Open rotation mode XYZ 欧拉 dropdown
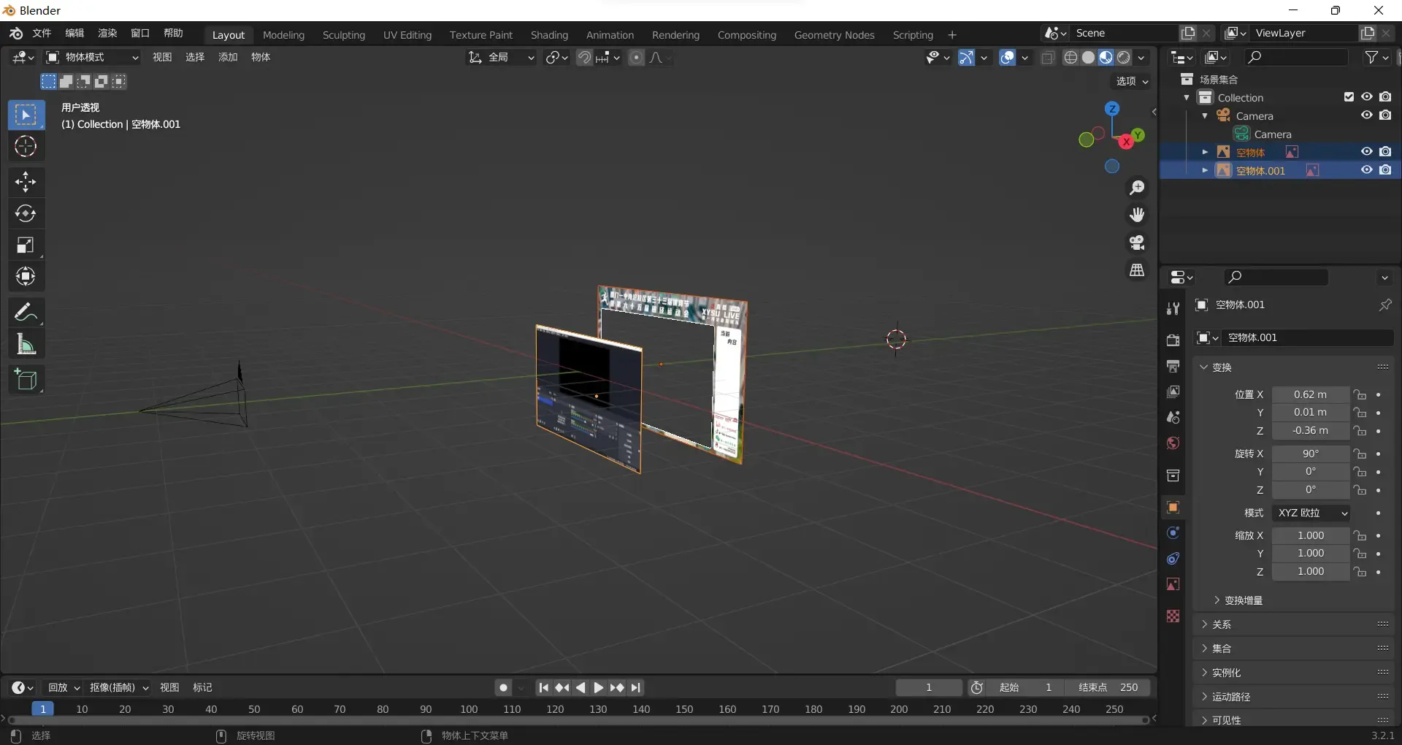This screenshot has width=1402, height=745. (1311, 513)
